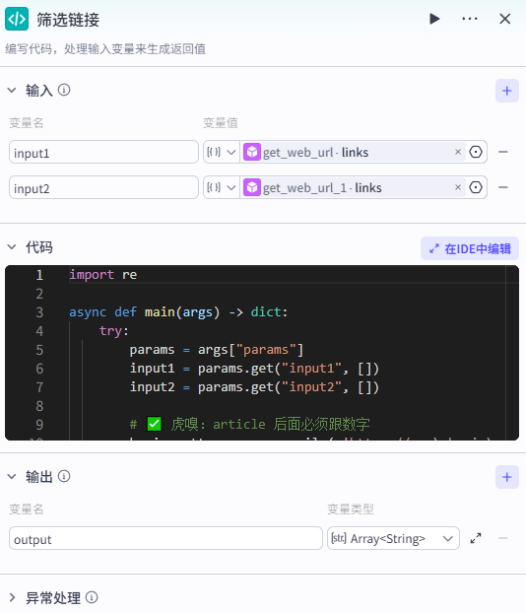The height and width of the screenshot is (613, 526).
Task: Show info tooltip next to 异常处理
Action: [x=92, y=598]
